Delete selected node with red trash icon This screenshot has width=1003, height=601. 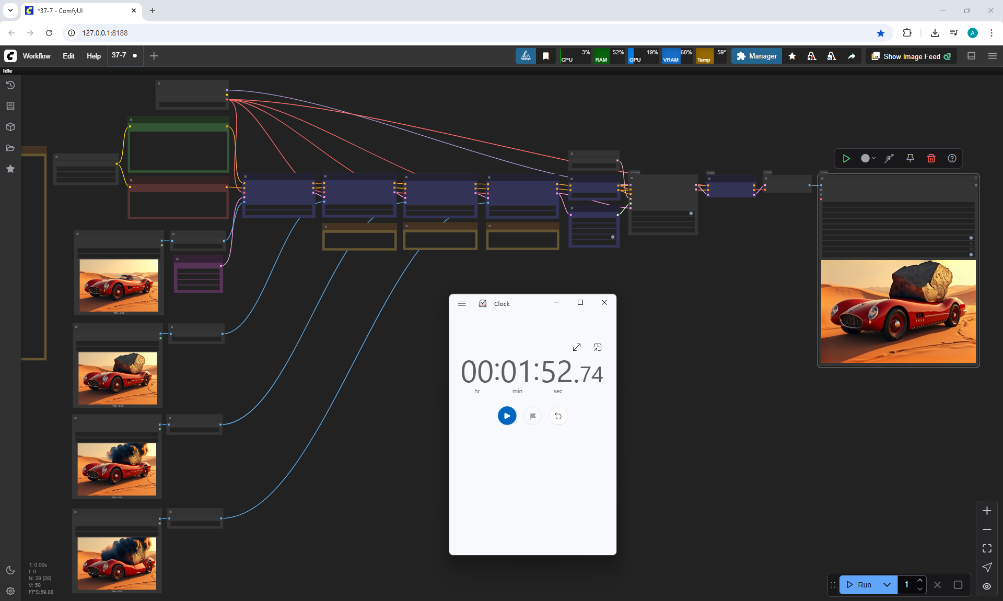click(931, 158)
